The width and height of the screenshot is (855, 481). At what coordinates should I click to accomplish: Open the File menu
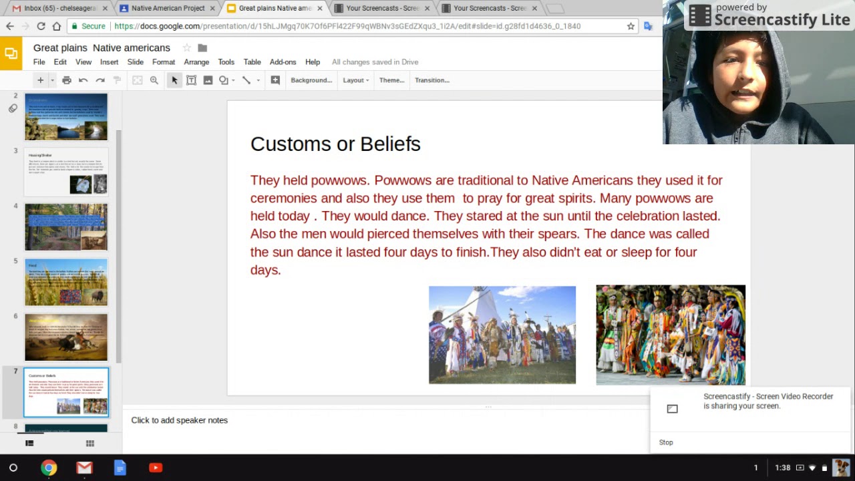pyautogui.click(x=39, y=62)
